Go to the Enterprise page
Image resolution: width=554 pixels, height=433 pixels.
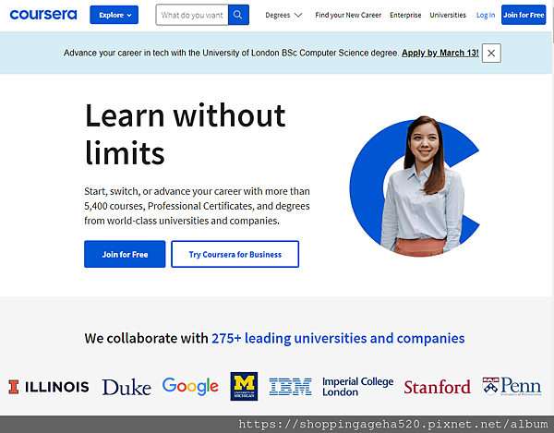click(405, 15)
